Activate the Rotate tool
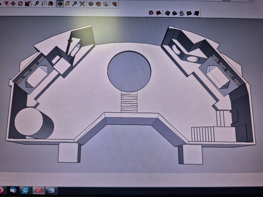 (20, 4)
